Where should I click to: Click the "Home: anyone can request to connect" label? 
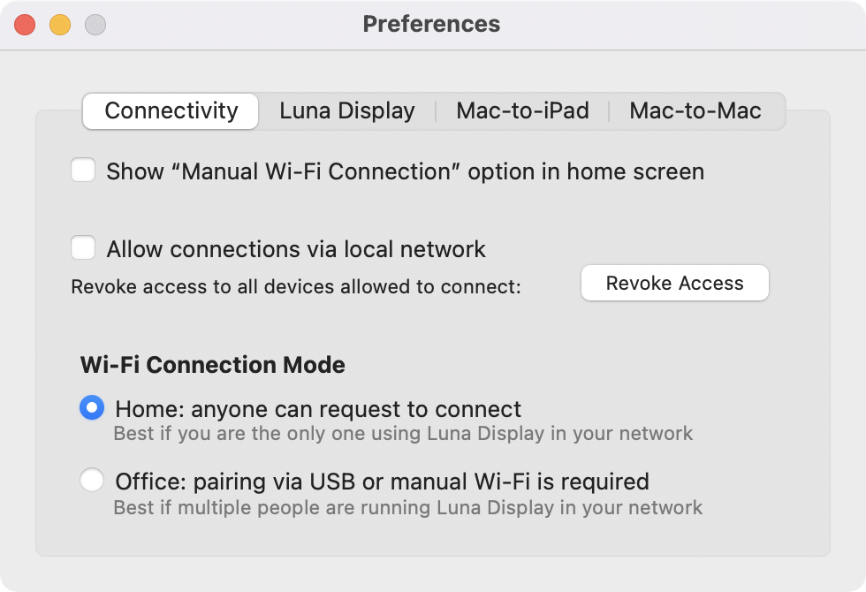[318, 410]
